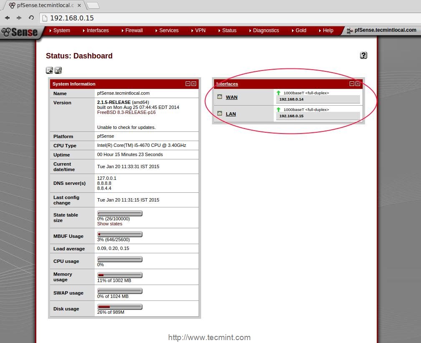Screen dimensions: 421x343
Task: Open the help question mark icon
Action: click(363, 55)
